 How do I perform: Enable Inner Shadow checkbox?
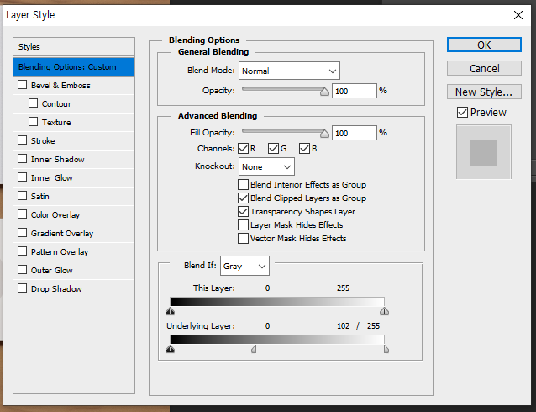22,159
